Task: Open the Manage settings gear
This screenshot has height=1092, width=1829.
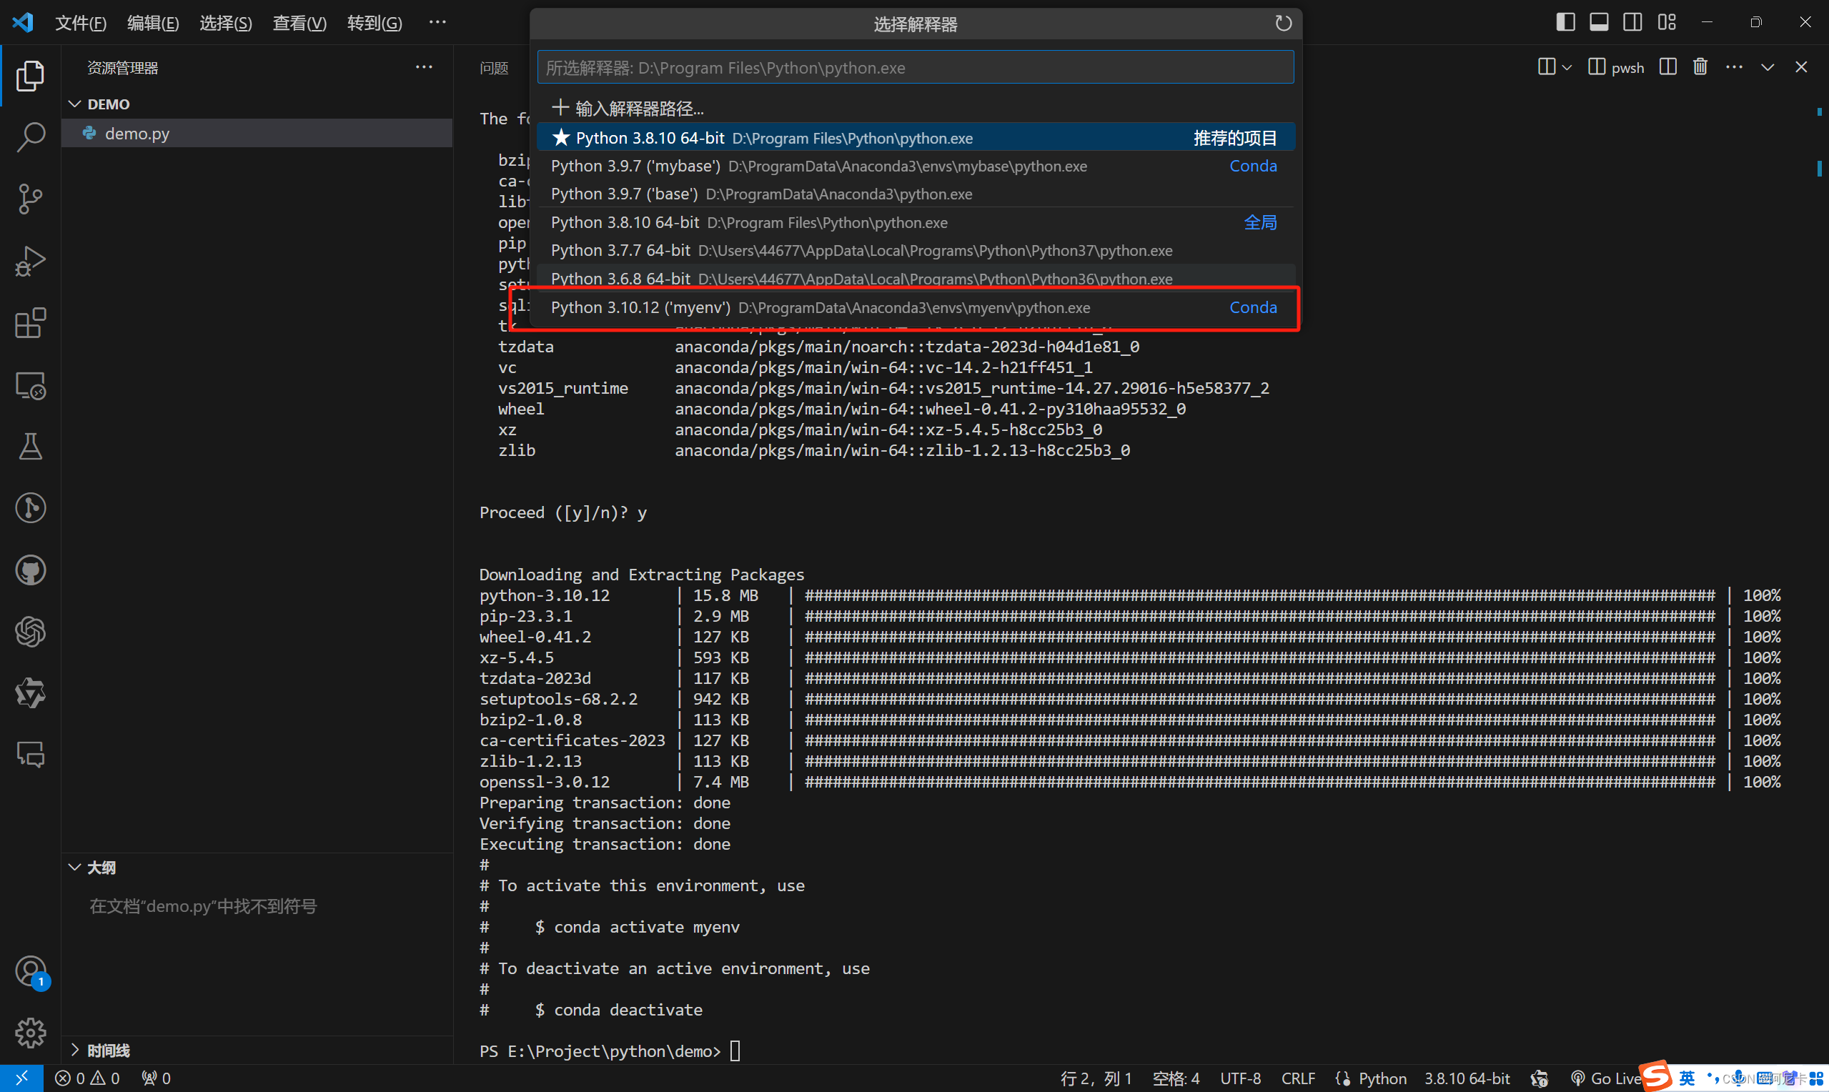Action: [x=30, y=1034]
